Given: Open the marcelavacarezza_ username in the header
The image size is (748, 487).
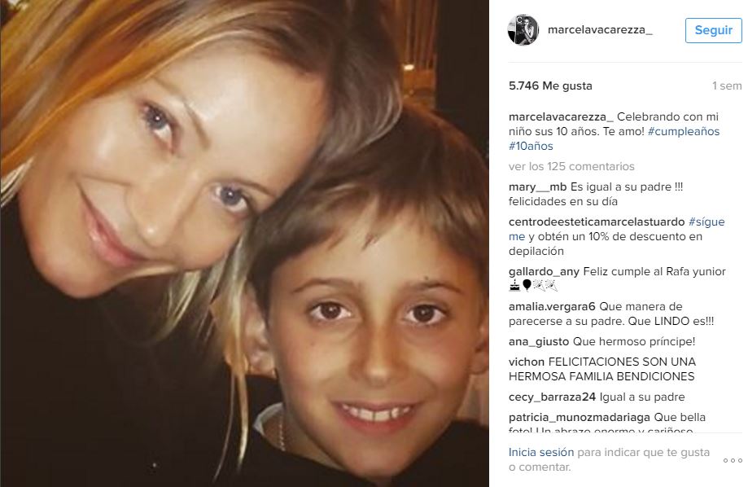Looking at the screenshot, I should coord(600,29).
